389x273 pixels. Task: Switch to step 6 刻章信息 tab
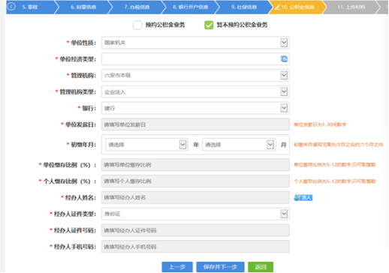click(x=83, y=7)
